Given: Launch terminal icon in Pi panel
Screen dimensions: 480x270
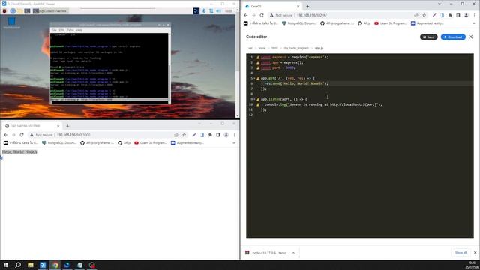Looking at the screenshot, I should click(x=27, y=11).
